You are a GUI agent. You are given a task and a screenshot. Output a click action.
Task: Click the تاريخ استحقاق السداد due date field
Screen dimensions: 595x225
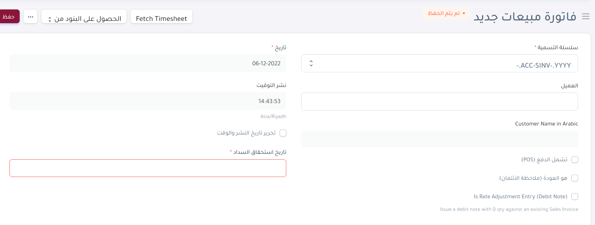(148, 168)
